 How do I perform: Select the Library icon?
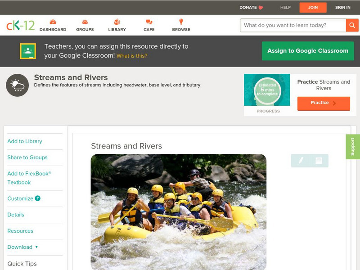click(x=117, y=21)
